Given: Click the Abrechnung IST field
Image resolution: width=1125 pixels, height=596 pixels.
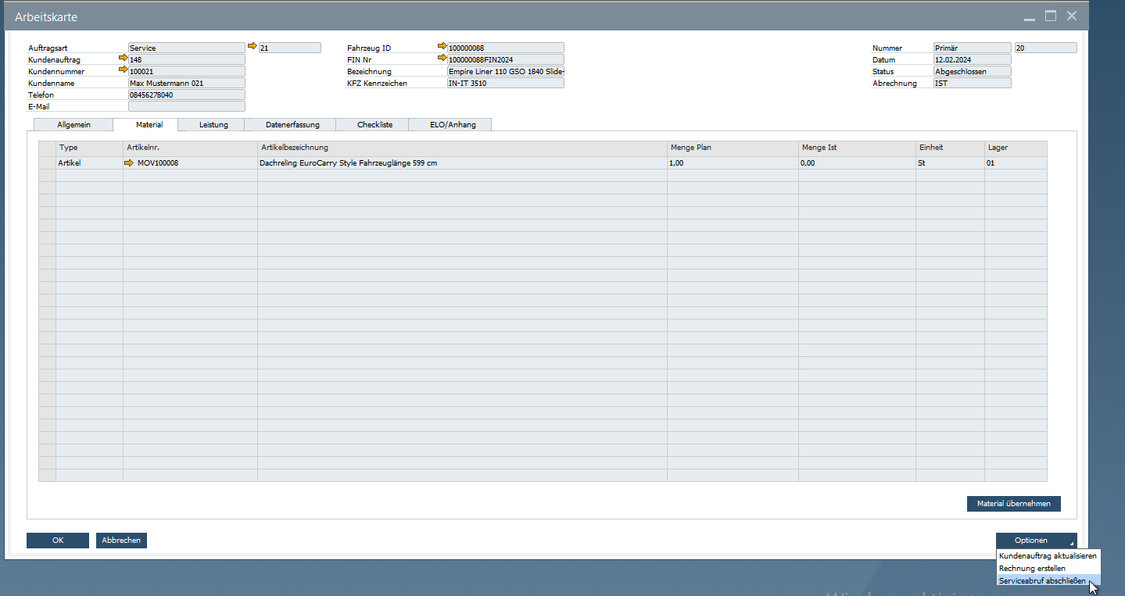Looking at the screenshot, I should [x=972, y=83].
